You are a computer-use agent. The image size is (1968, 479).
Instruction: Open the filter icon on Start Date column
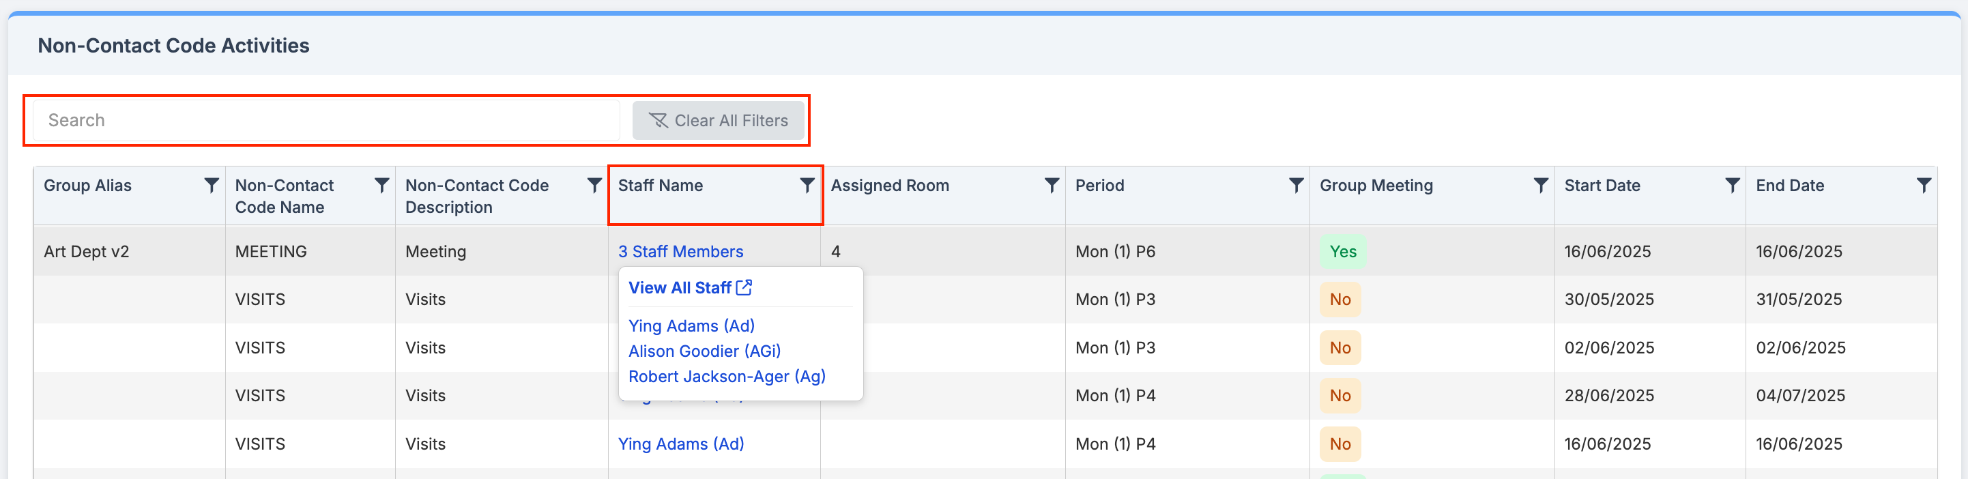(1732, 184)
